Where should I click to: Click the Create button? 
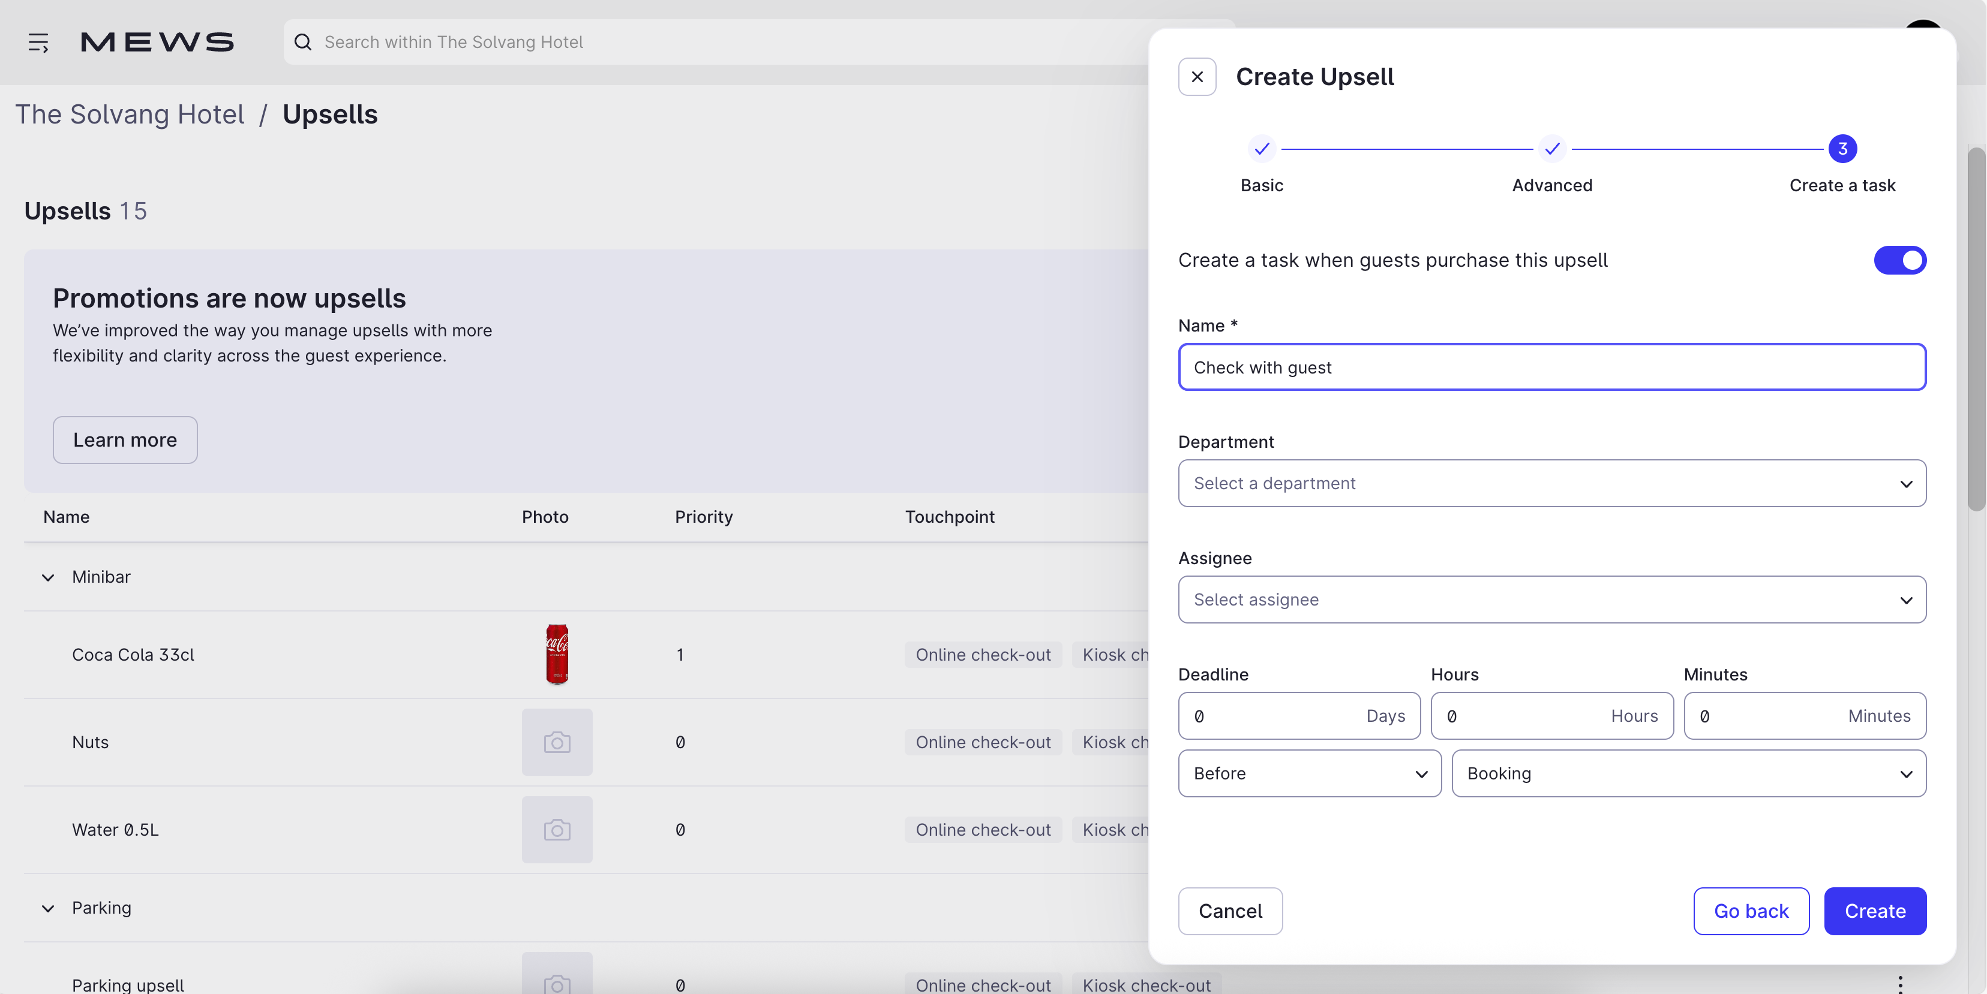point(1875,911)
